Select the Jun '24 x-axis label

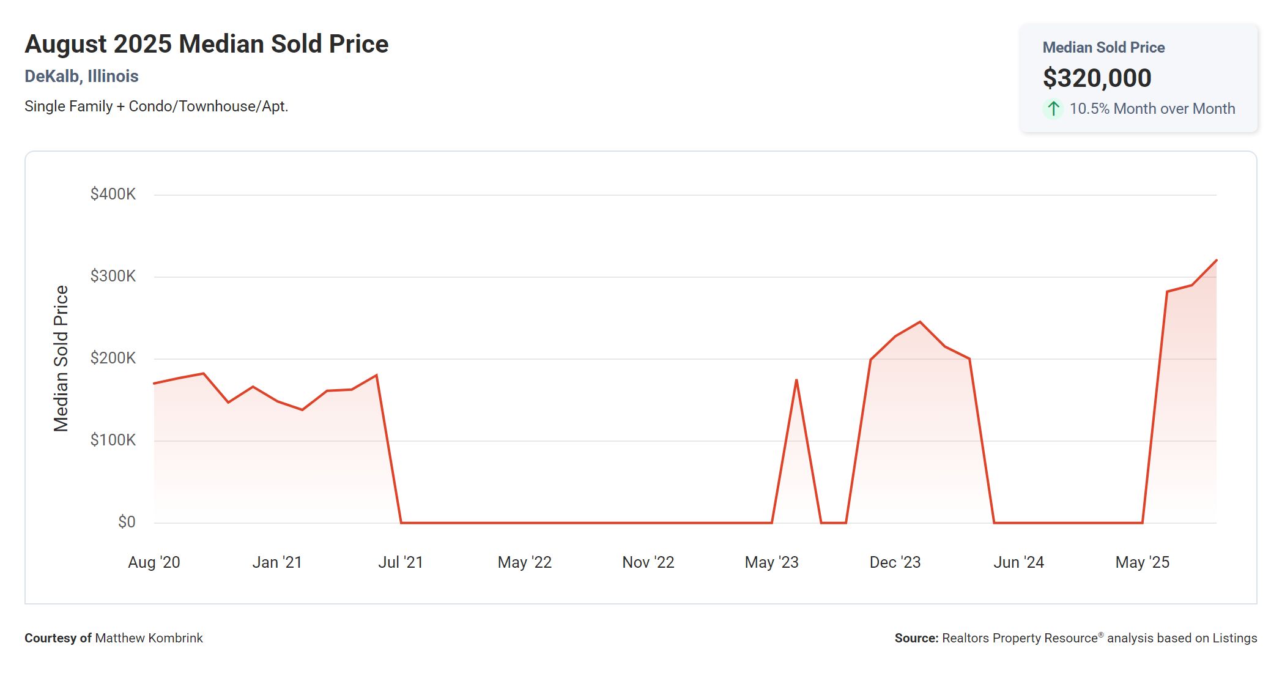1018,562
